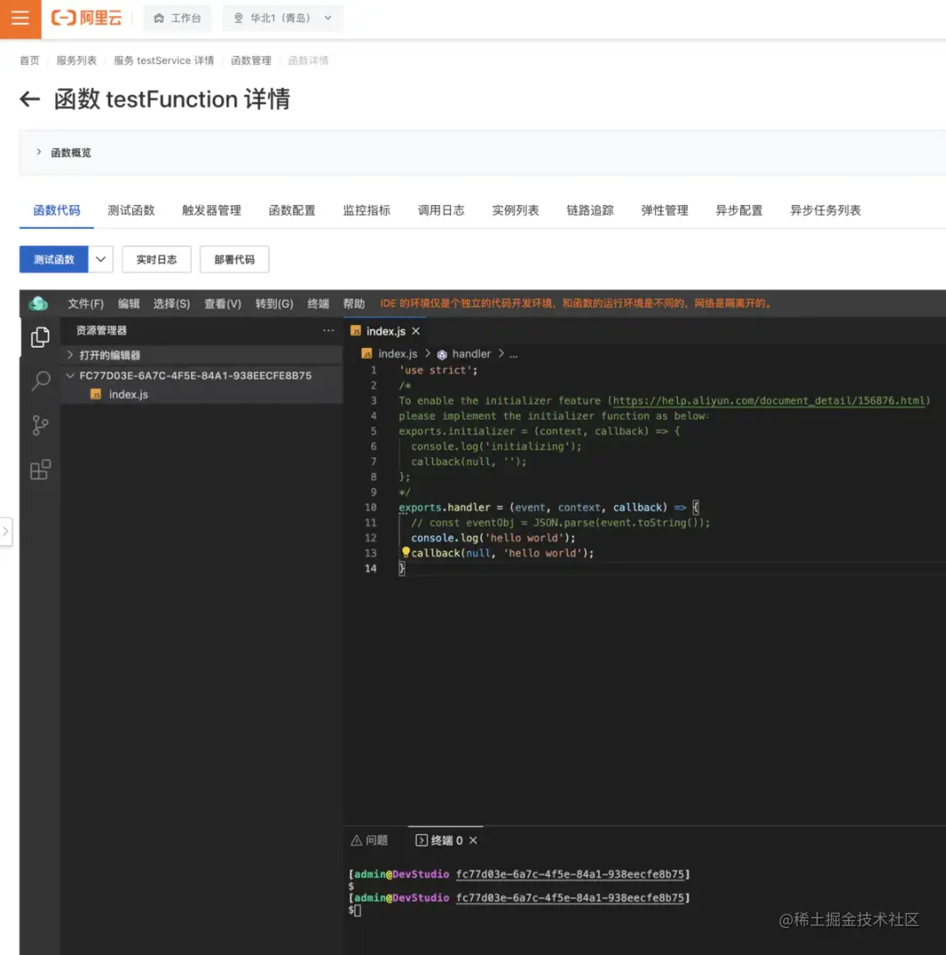Viewport: 946px width, 955px height.
Task: Switch to the 调用日志 tab
Action: pos(441,211)
